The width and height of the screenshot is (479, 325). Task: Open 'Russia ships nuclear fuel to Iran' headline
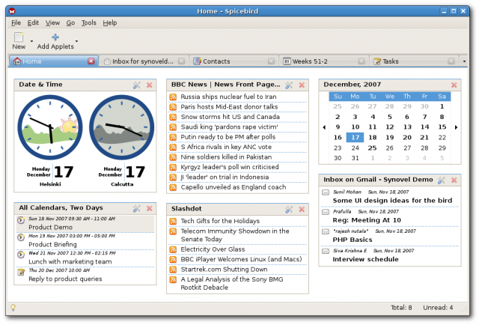pos(228,97)
